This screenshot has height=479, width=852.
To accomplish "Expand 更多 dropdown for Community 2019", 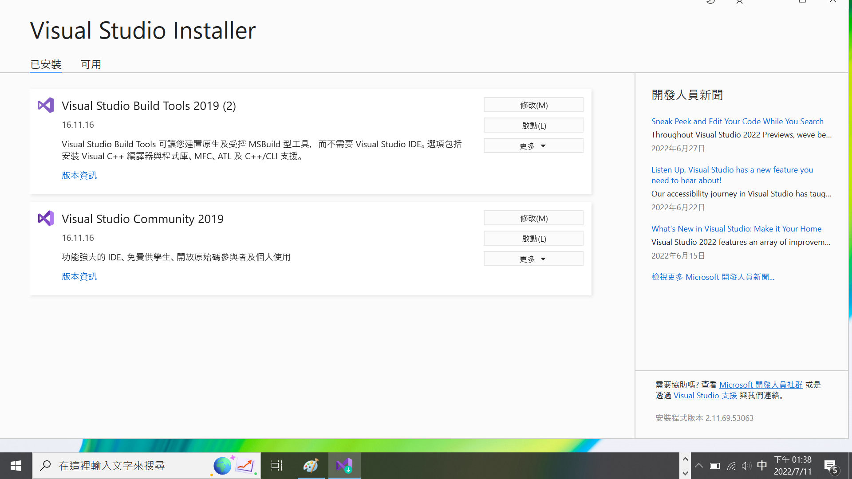I will (x=533, y=259).
